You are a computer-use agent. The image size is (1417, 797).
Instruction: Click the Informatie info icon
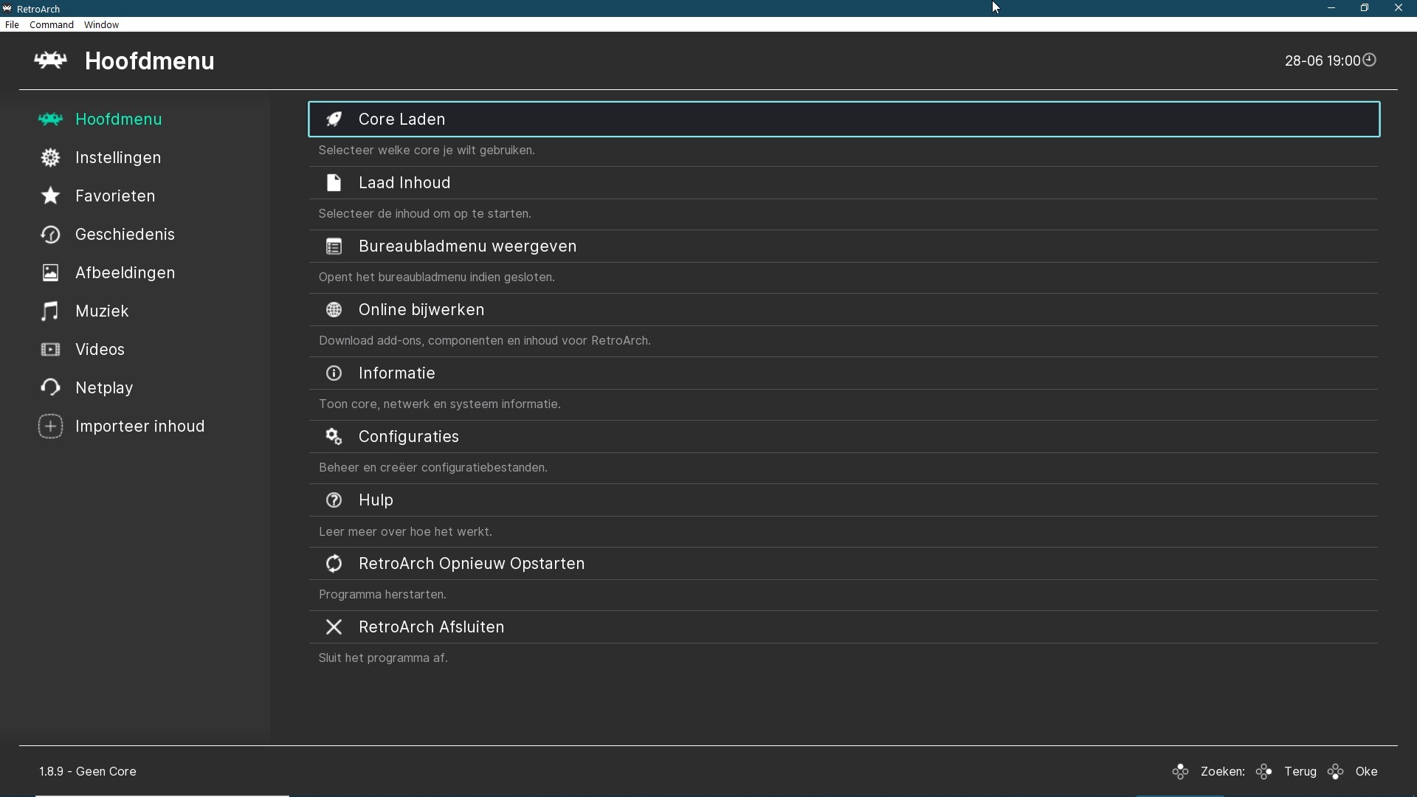coord(334,373)
